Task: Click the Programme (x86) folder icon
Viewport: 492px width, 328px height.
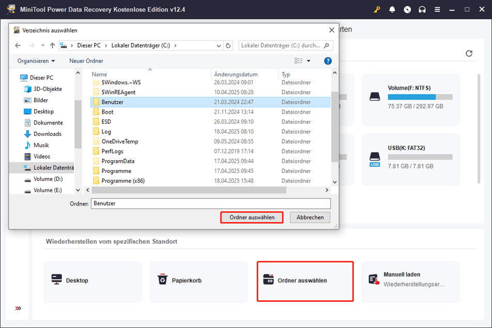Action: coord(96,181)
